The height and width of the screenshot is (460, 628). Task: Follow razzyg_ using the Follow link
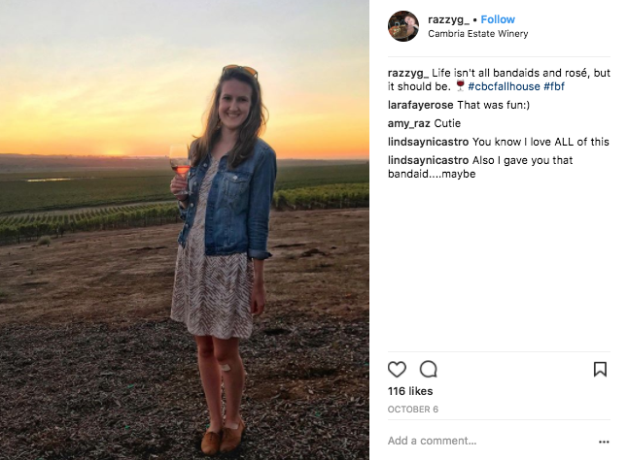tap(498, 19)
